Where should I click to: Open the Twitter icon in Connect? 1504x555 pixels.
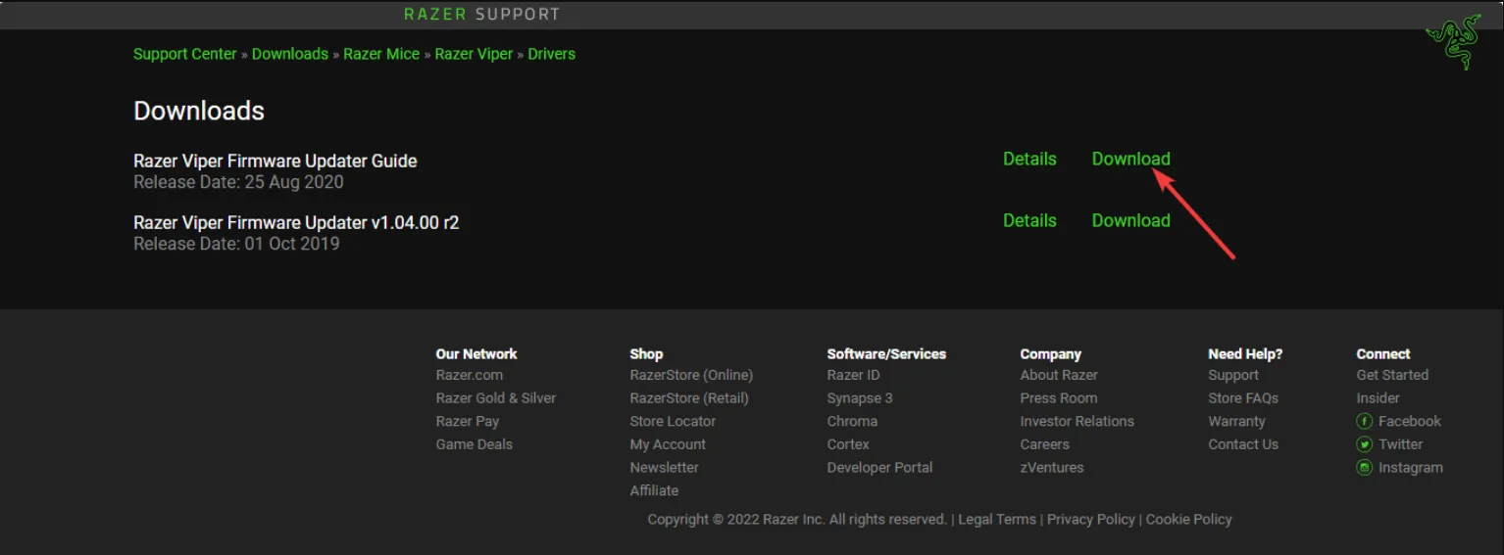click(1364, 444)
